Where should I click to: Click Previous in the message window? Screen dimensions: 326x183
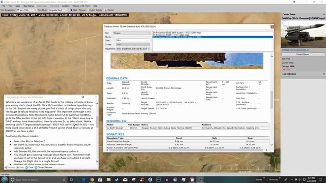point(10,167)
